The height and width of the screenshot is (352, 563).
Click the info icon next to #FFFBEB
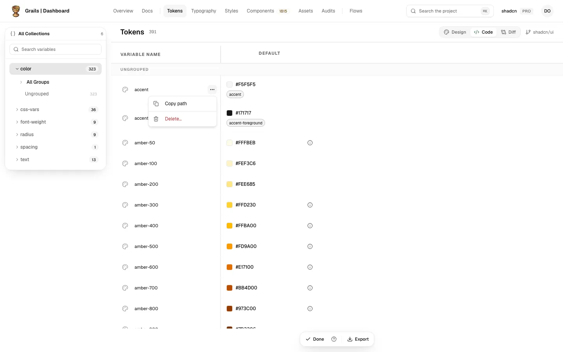310,143
